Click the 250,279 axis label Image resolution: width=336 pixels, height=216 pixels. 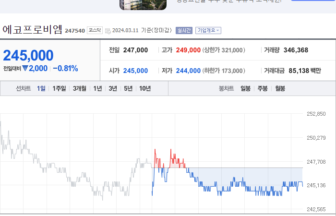(316, 138)
